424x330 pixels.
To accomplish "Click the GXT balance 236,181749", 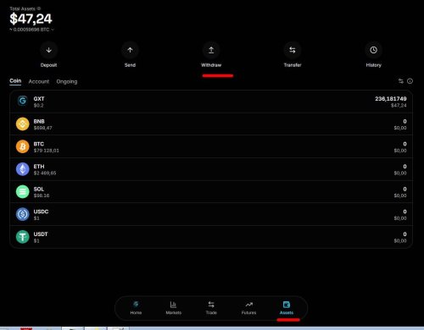I will [391, 99].
